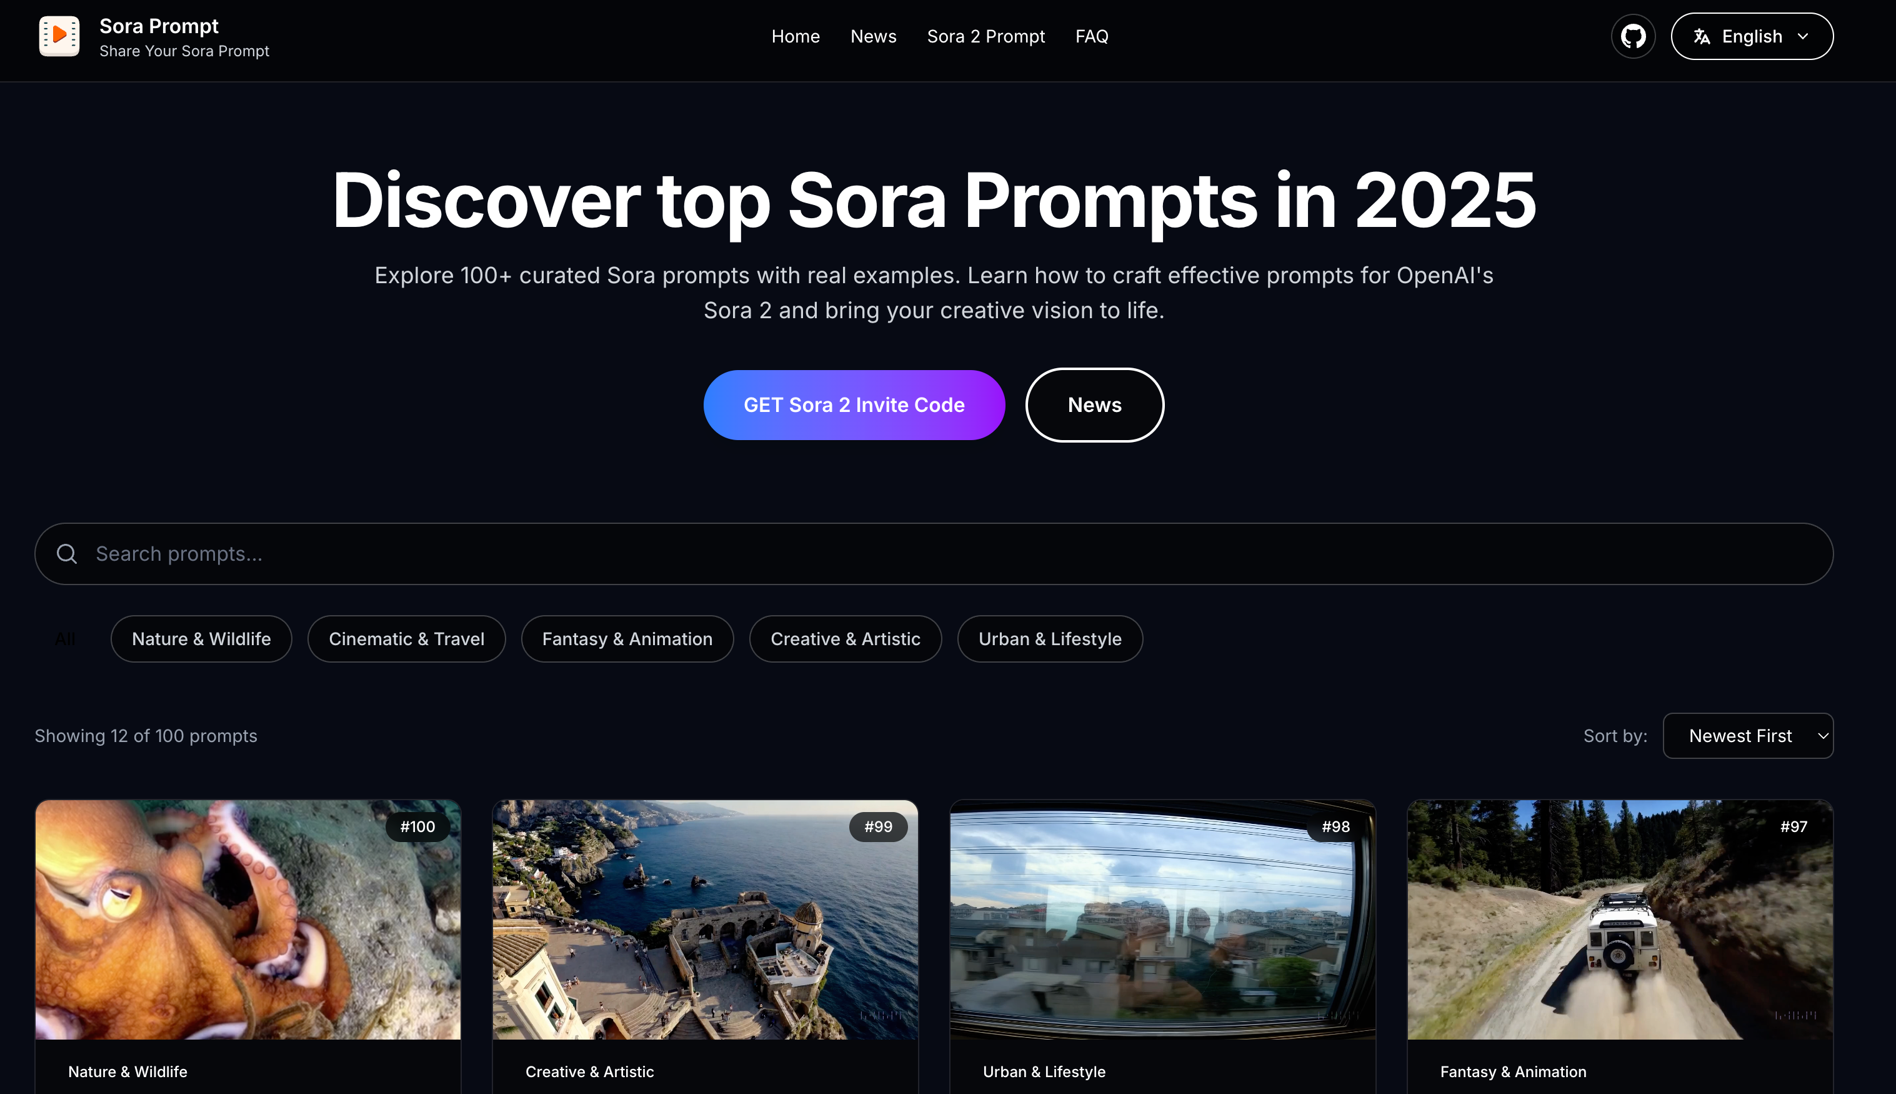
Task: Enable the Fantasy & Animation filter chip
Action: (627, 639)
